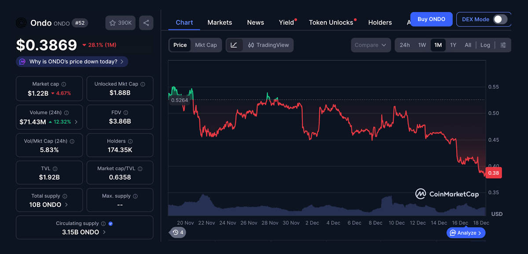Enable DEX Mode

click(x=499, y=19)
